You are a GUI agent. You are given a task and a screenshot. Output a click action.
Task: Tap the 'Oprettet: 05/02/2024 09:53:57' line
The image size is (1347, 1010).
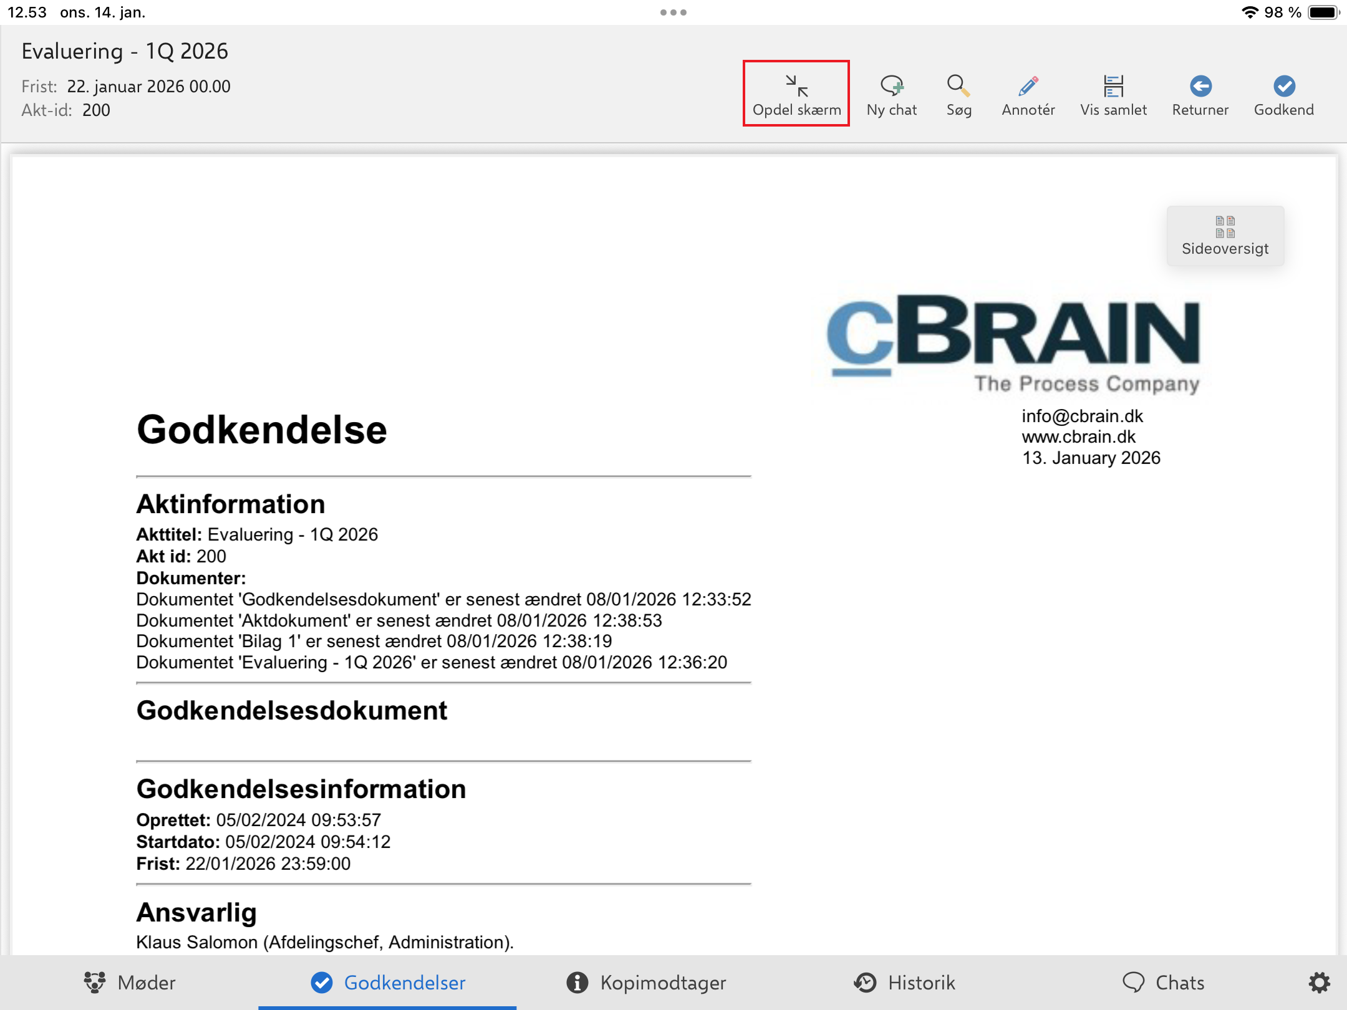[259, 820]
